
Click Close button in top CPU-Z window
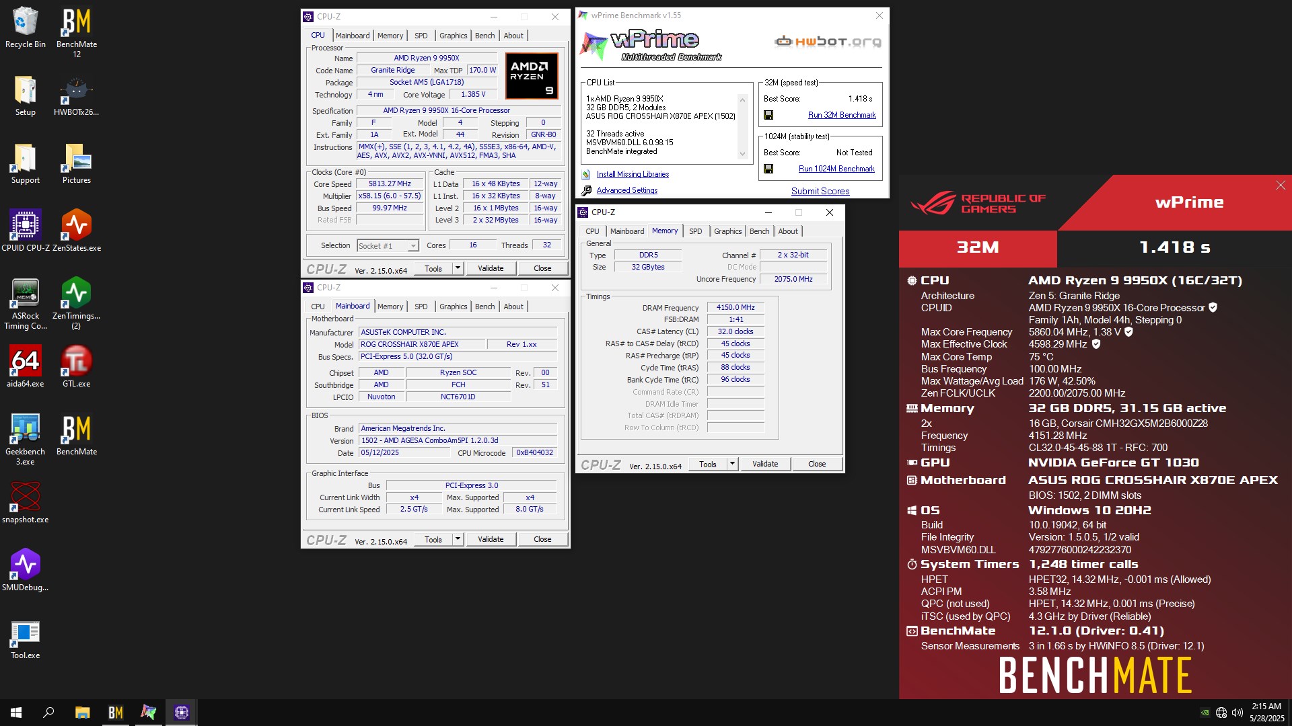tap(542, 268)
